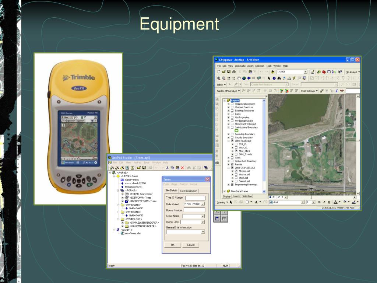This screenshot has width=377, height=283.
Task: Check the Wayne.sid layer checkbox
Action: (236, 174)
